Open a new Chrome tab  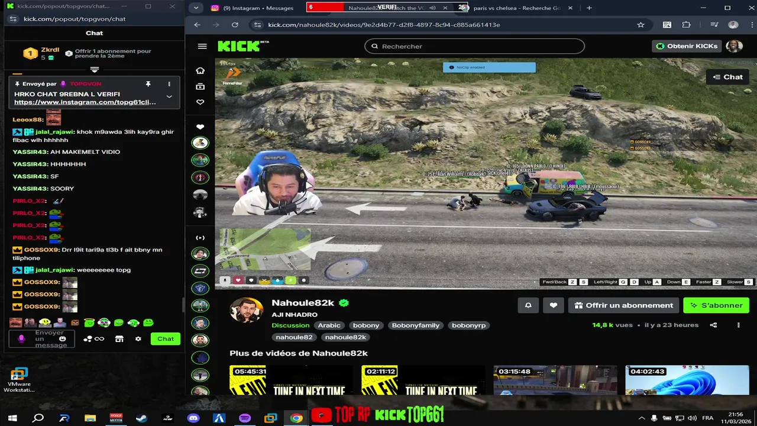[589, 8]
